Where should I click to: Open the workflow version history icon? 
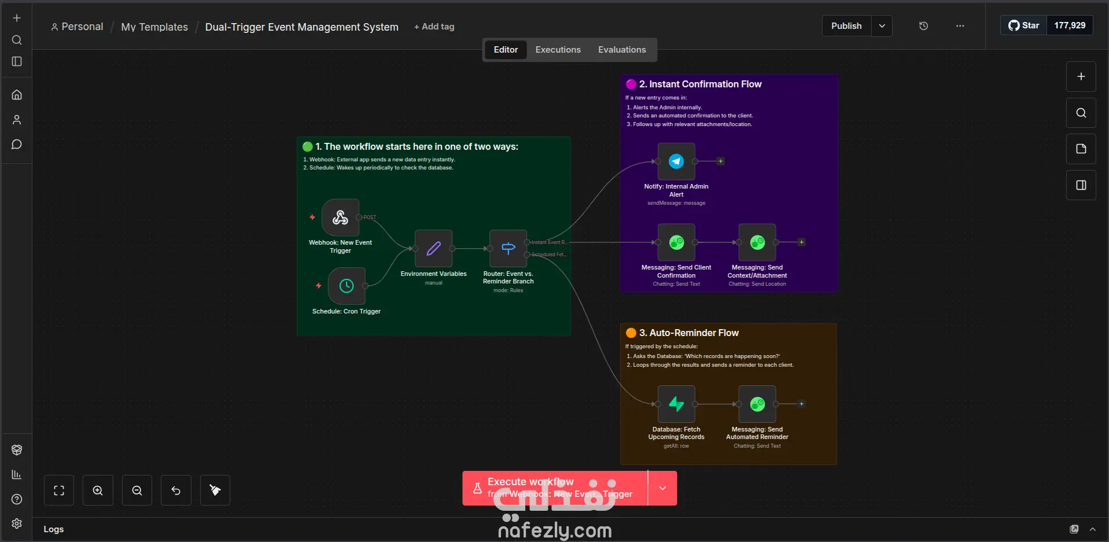pyautogui.click(x=923, y=26)
